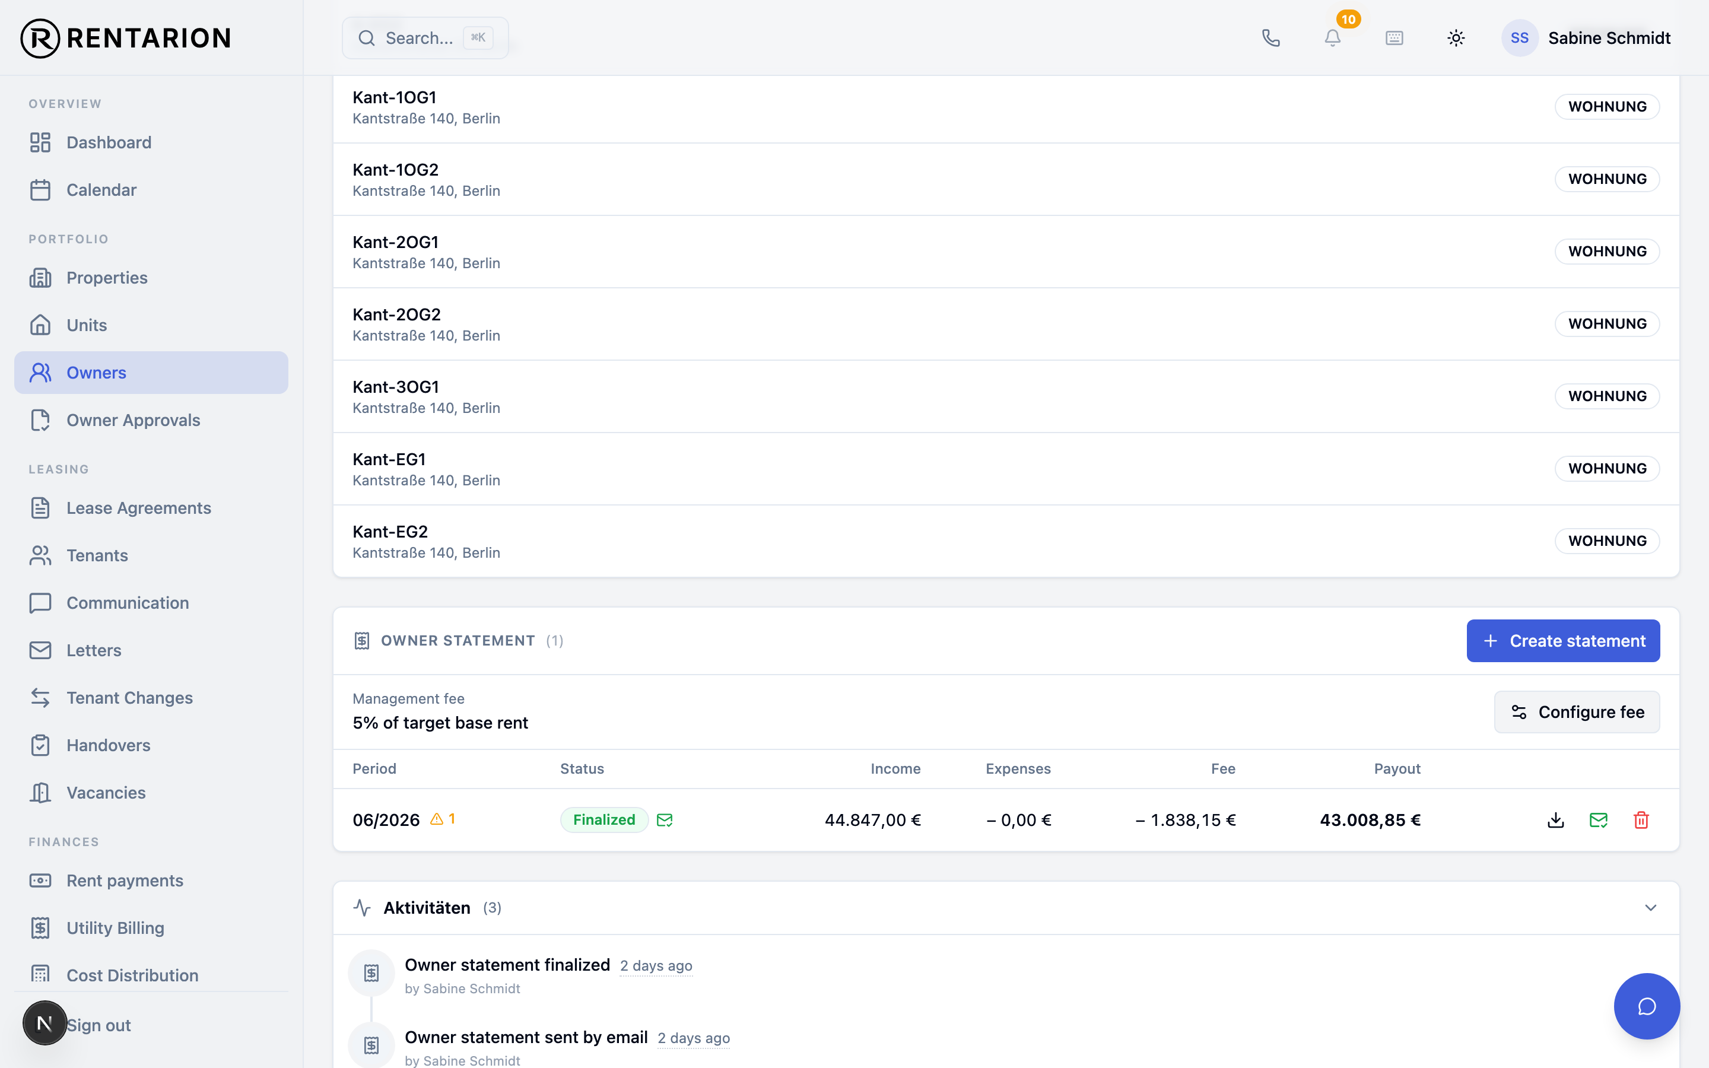
Task: Open Calendar page
Action: point(151,190)
